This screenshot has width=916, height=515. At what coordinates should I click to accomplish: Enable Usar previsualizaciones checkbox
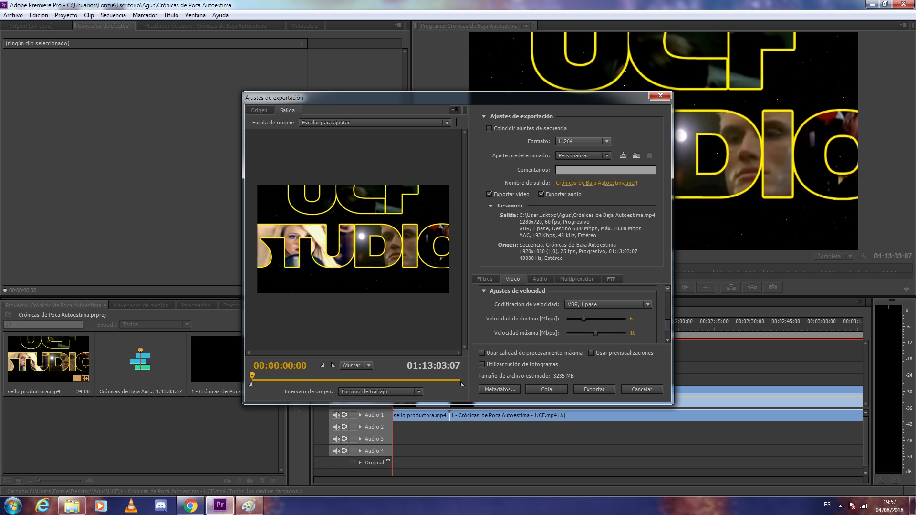(591, 353)
